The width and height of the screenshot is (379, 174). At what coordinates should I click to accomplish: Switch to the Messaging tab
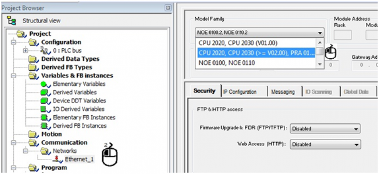click(x=283, y=92)
